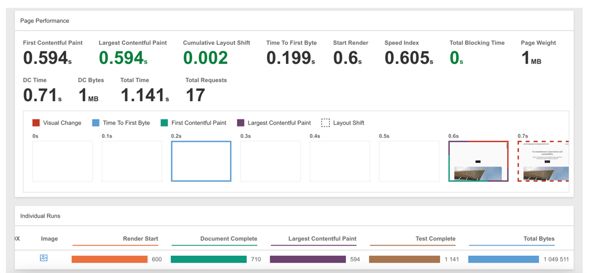Open the image icon in Individual Runs row
The height and width of the screenshot is (273, 589).
(x=44, y=258)
